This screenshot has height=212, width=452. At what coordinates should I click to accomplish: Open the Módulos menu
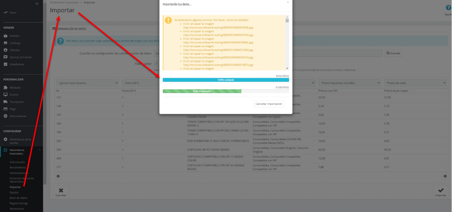(15, 87)
